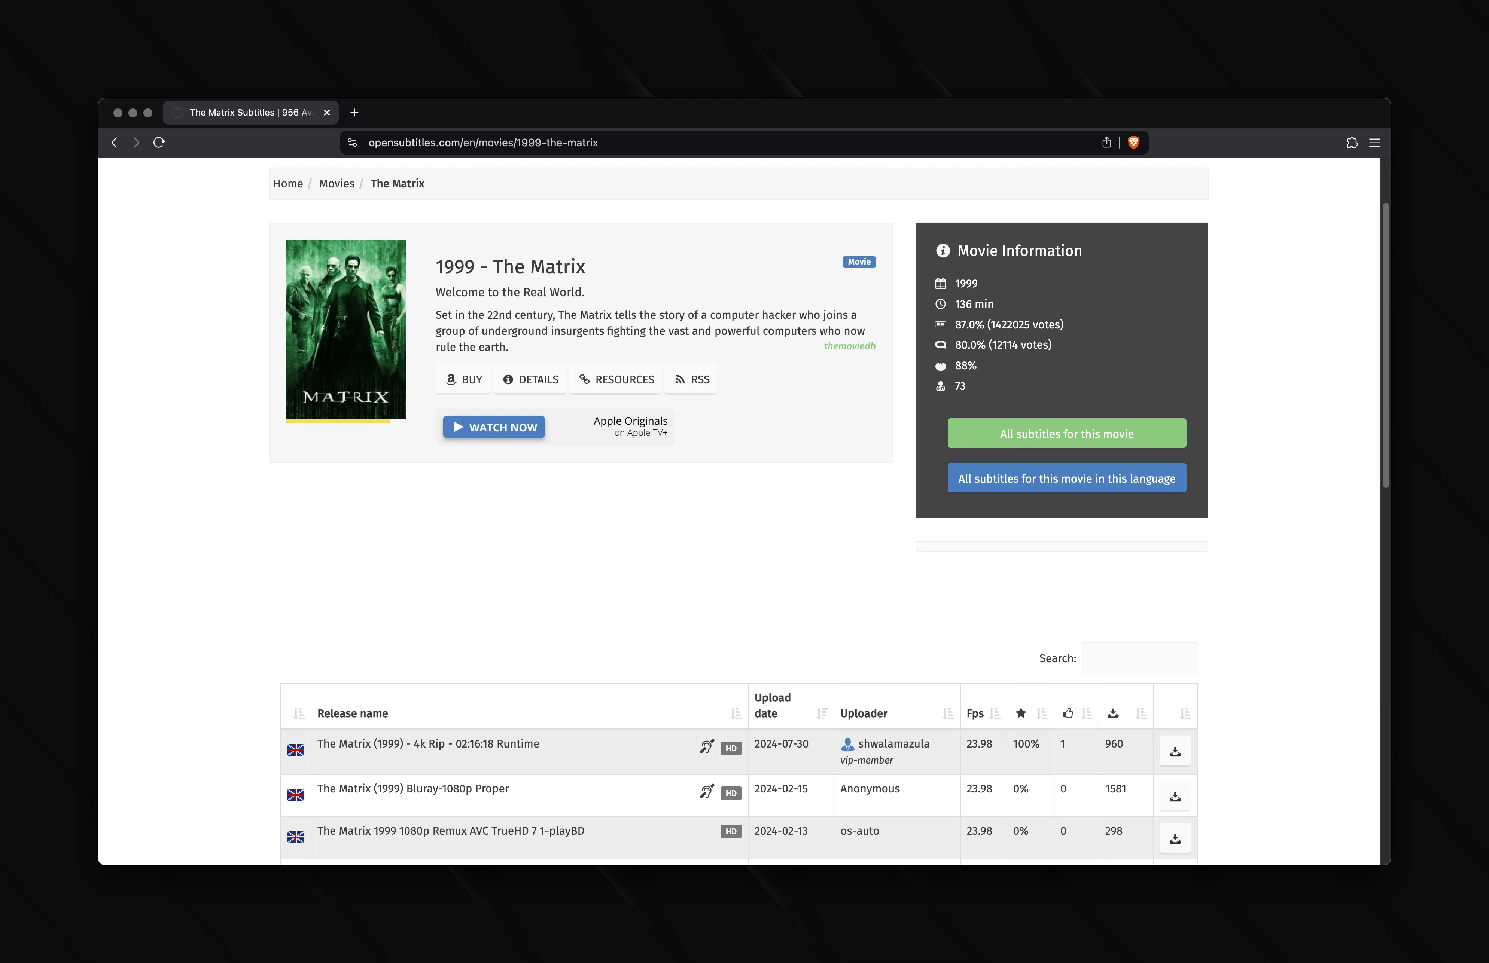The height and width of the screenshot is (963, 1489).
Task: Open The Matrix Bluray-1080p Proper release
Action: (x=413, y=789)
